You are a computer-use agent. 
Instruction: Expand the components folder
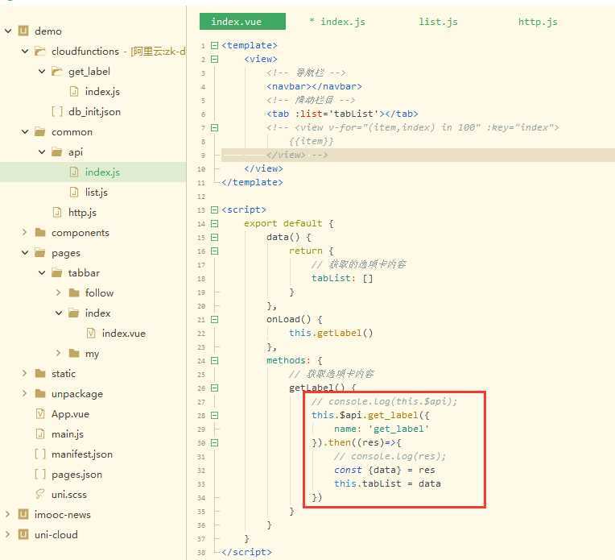click(25, 233)
